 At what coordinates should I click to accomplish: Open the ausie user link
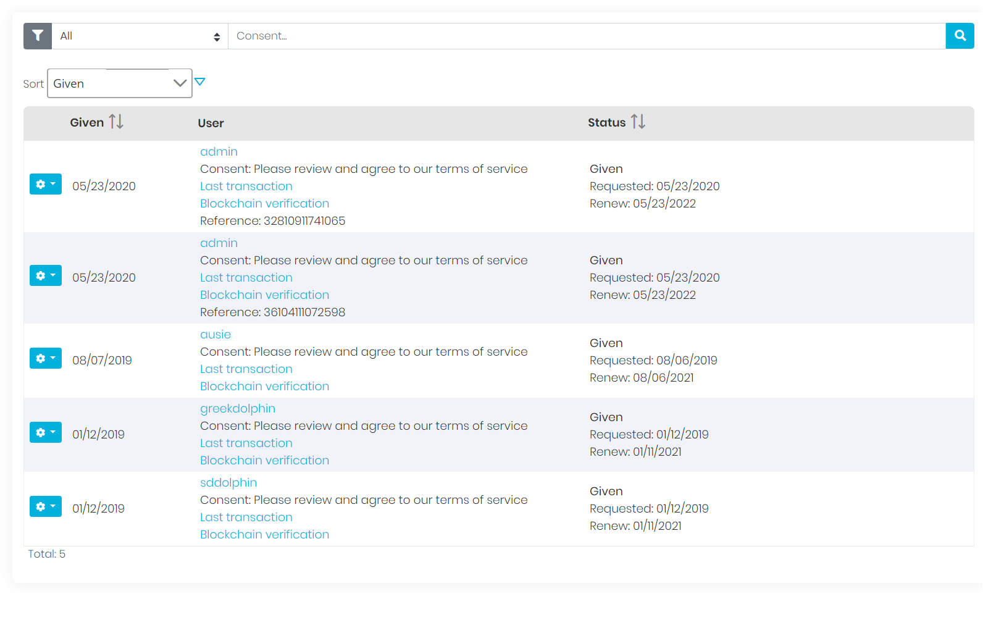click(x=215, y=334)
